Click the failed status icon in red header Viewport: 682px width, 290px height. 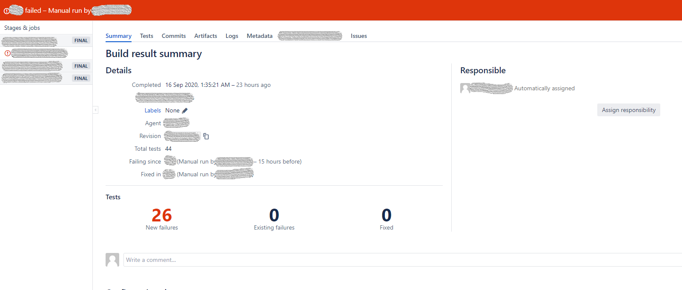[x=6, y=11]
